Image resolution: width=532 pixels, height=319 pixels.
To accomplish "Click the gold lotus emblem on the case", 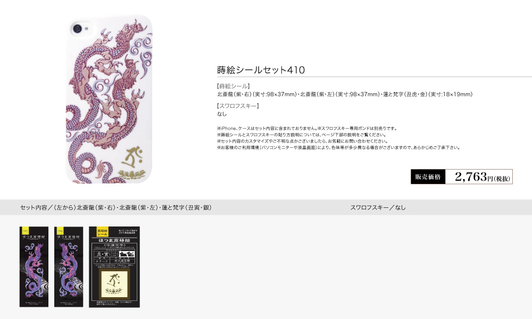I will tap(131, 174).
